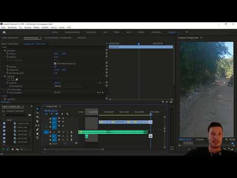Reset the Position parameter

click(x=107, y=53)
